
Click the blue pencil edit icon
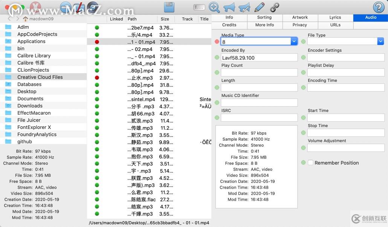click(x=259, y=7)
